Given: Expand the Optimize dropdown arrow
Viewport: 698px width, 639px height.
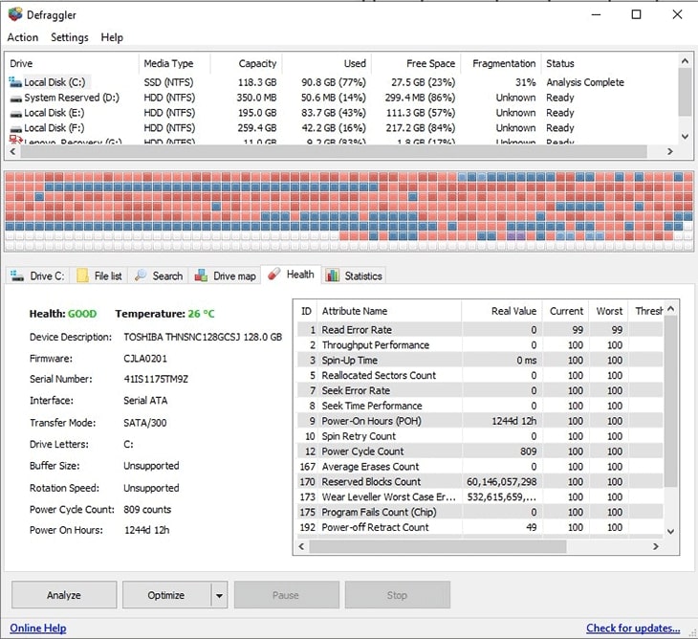Looking at the screenshot, I should [219, 595].
